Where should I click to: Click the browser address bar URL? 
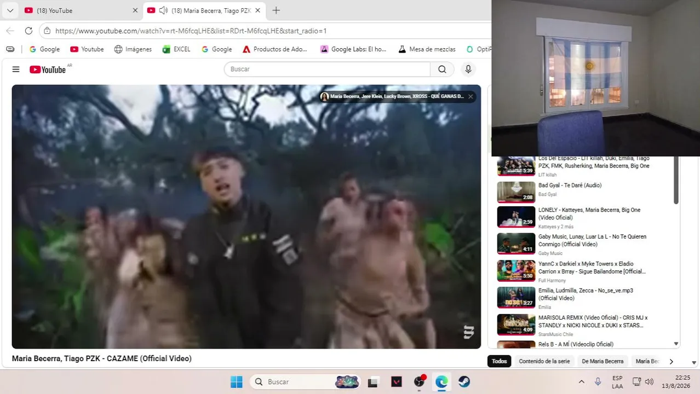[191, 31]
